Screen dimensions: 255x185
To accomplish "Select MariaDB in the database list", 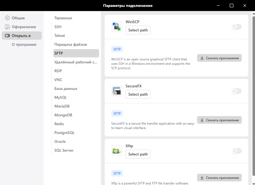I will (x=76, y=106).
